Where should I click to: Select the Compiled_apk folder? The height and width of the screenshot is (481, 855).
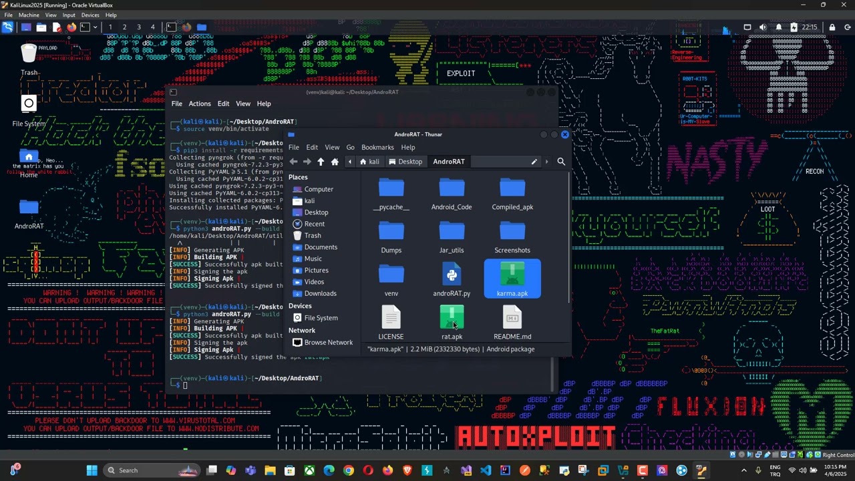click(x=512, y=194)
